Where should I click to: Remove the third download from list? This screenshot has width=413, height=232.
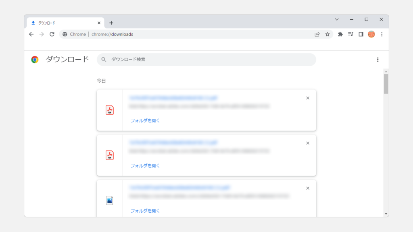(308, 188)
